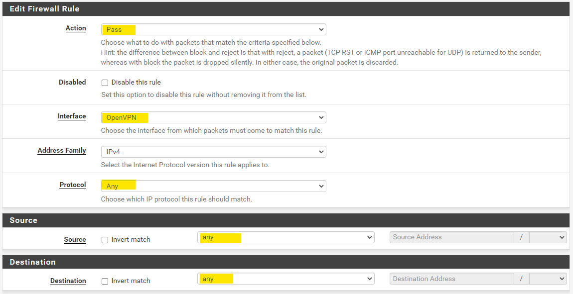Image resolution: width=573 pixels, height=294 pixels.
Task: Open the Action dropdown set to Pass
Action: pos(213,29)
